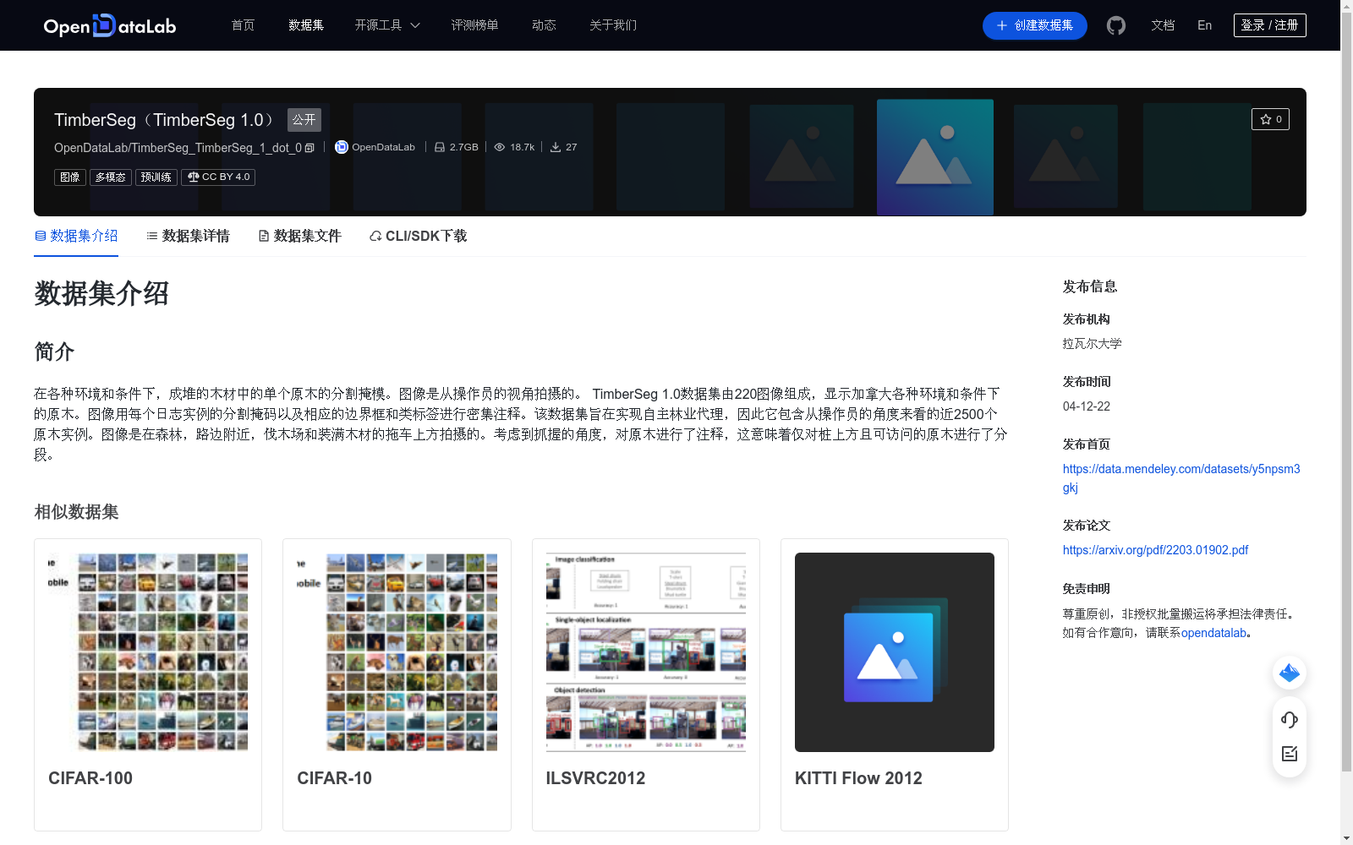Open the customer support headset icon
The height and width of the screenshot is (845, 1353).
1290,719
